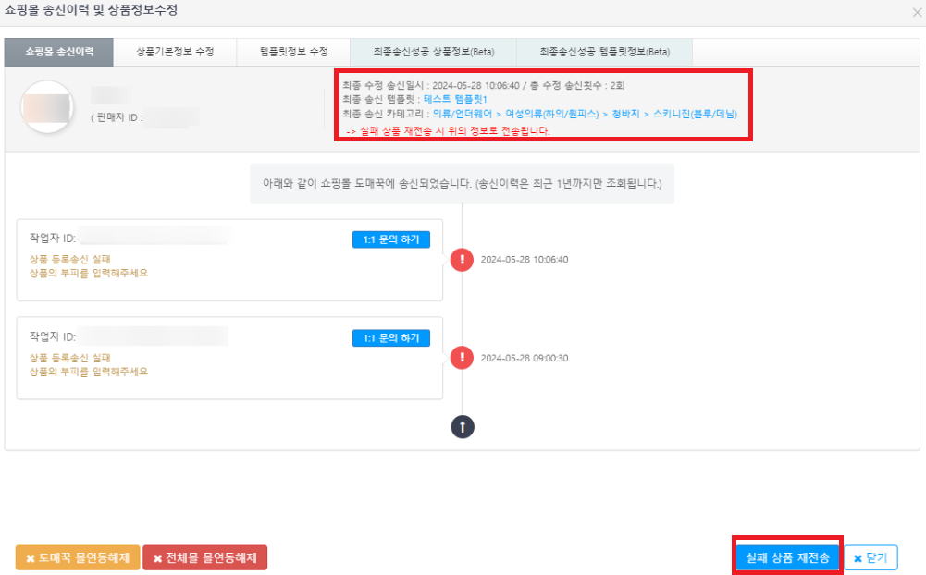Click the seller profile thumbnail
Viewport: 926px width, 575px height.
(x=46, y=107)
